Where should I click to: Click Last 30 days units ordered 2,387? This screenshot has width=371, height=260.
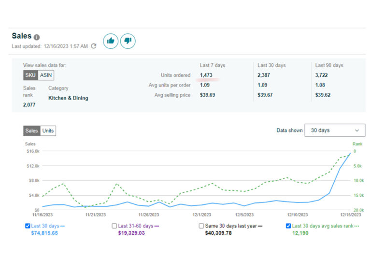click(x=264, y=75)
